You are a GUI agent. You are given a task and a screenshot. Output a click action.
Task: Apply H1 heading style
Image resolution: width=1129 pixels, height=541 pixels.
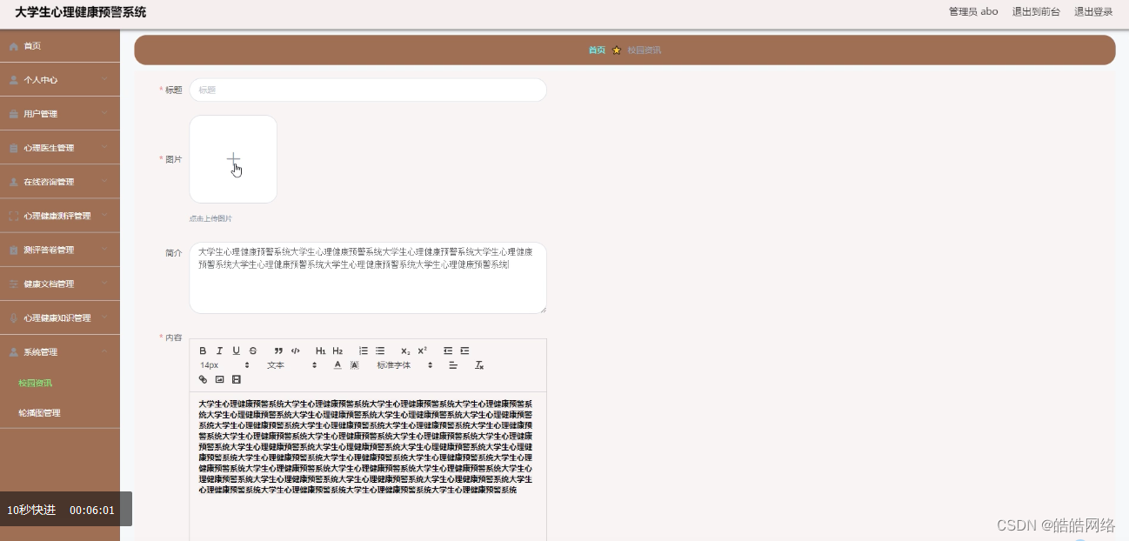tap(321, 351)
